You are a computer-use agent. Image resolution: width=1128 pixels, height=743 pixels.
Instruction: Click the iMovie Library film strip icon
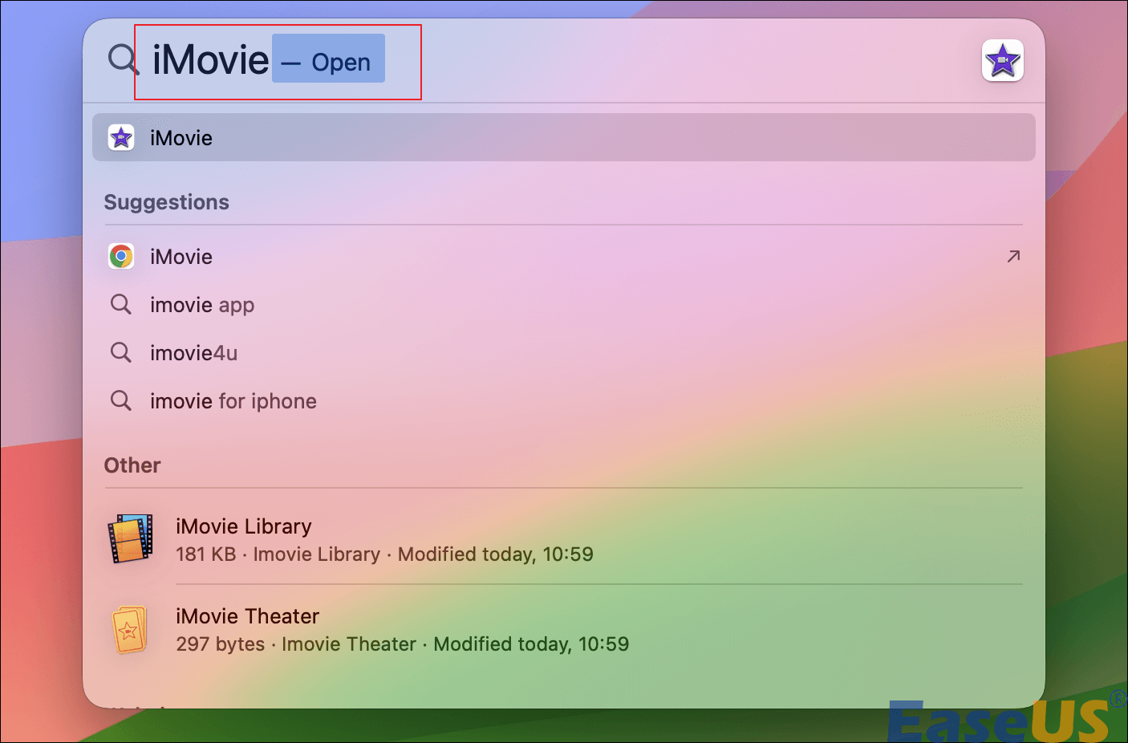point(130,538)
